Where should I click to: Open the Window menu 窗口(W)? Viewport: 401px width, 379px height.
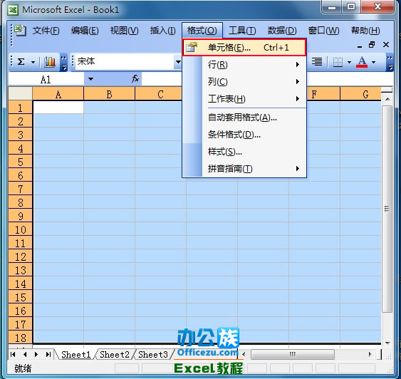pos(324,31)
